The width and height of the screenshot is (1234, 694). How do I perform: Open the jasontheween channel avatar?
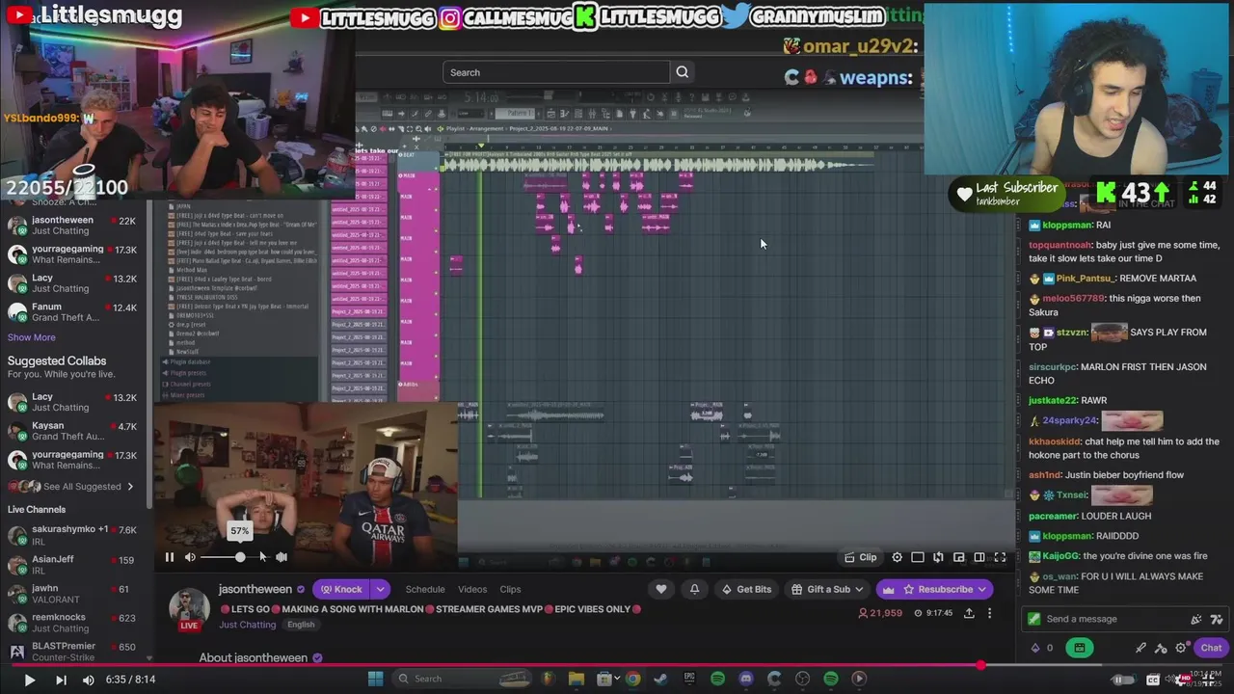coord(189,607)
